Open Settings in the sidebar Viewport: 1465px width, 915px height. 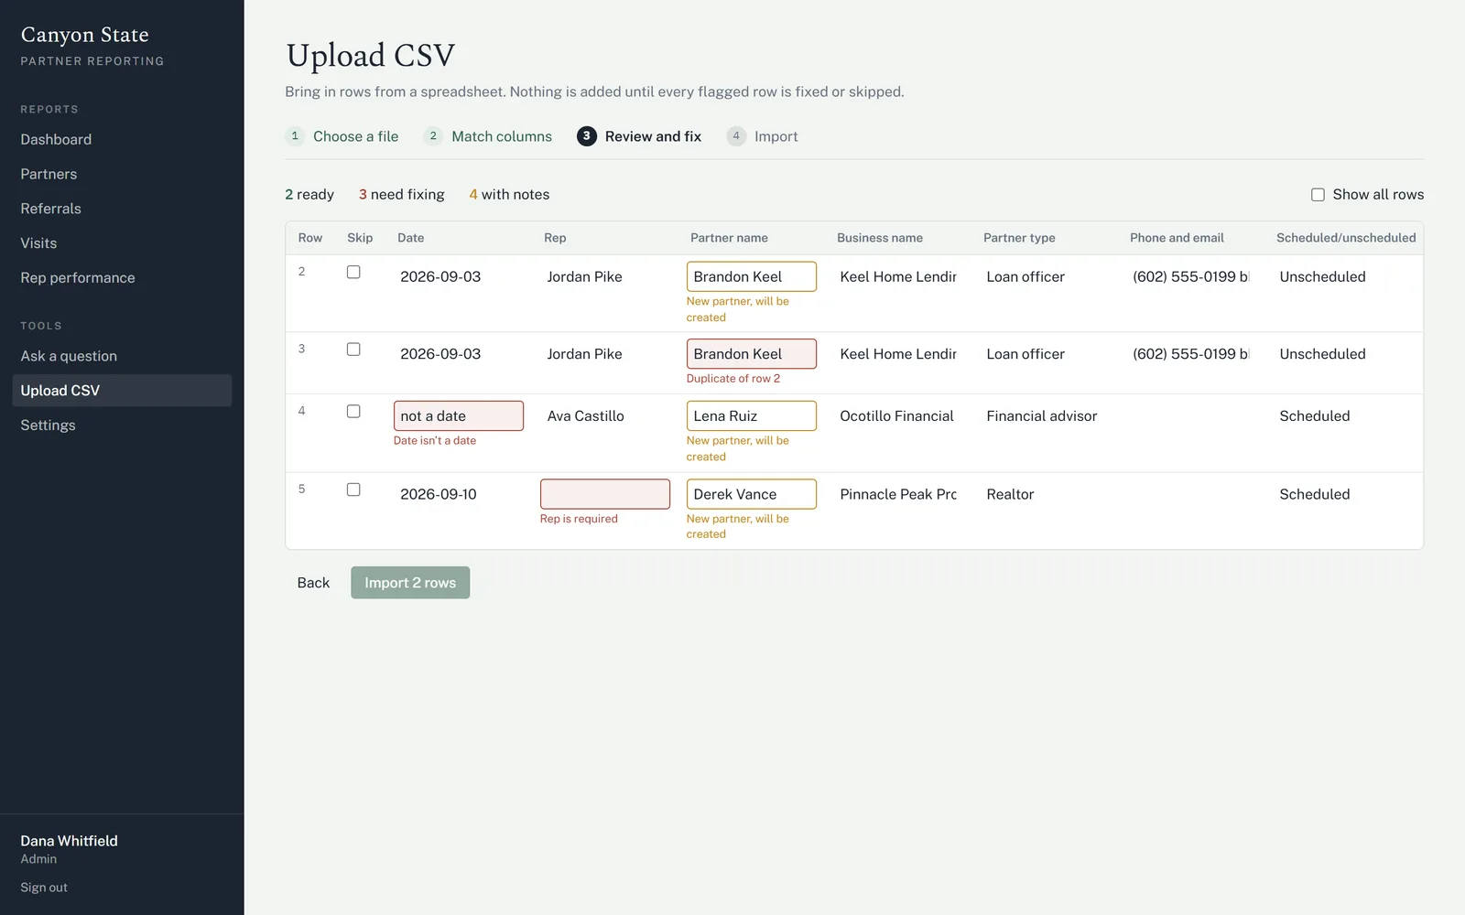(x=122, y=425)
